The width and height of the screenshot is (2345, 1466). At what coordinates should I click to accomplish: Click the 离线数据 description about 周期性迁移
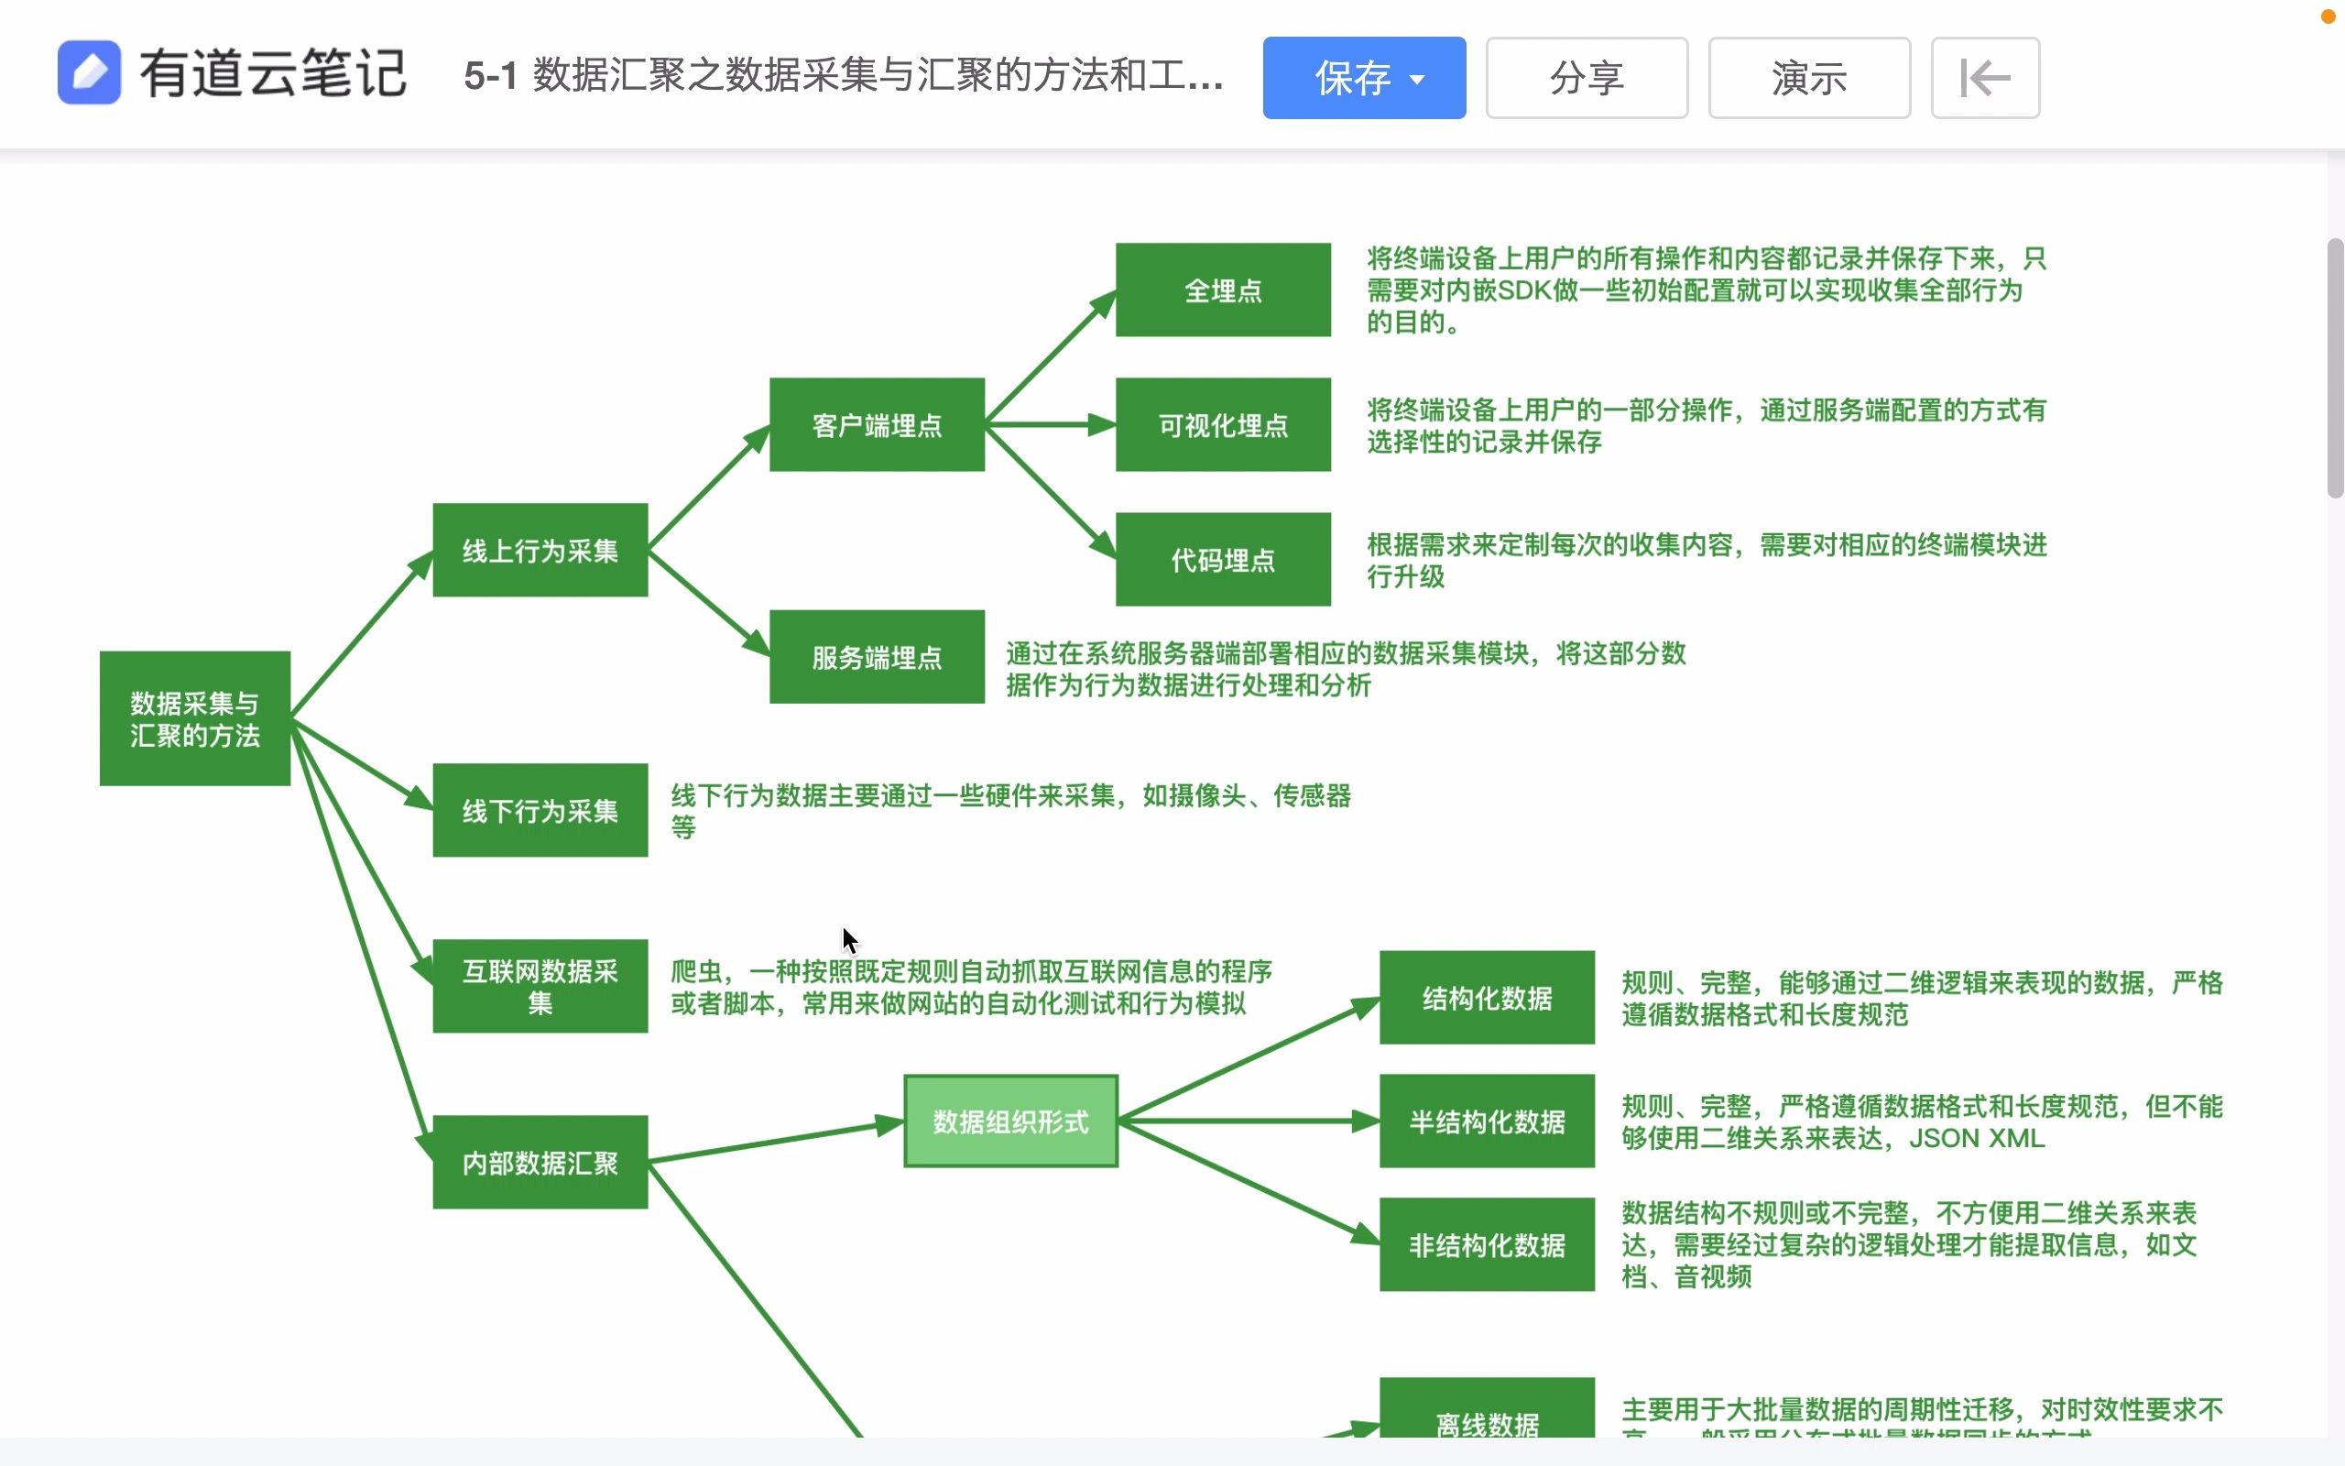1923,1416
